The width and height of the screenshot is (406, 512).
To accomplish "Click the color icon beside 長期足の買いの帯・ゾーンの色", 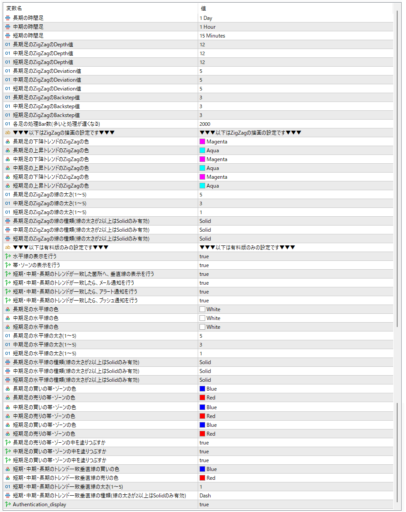I will coord(8,388).
